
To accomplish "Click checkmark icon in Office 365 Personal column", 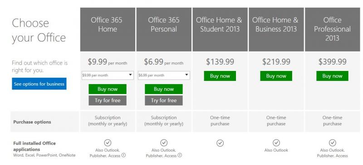I will point(164,143).
